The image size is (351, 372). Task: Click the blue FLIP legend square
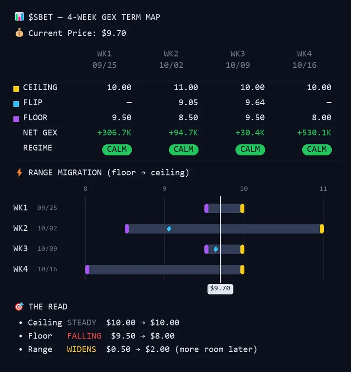pyautogui.click(x=16, y=104)
